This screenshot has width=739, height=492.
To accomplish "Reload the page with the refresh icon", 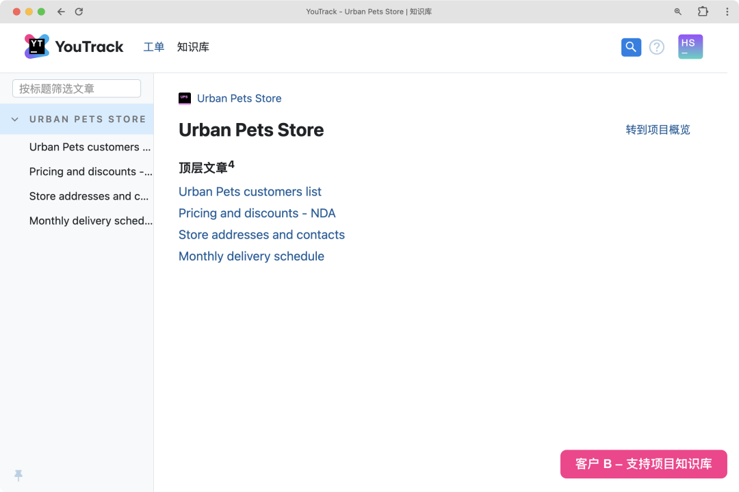I will 79,12.
